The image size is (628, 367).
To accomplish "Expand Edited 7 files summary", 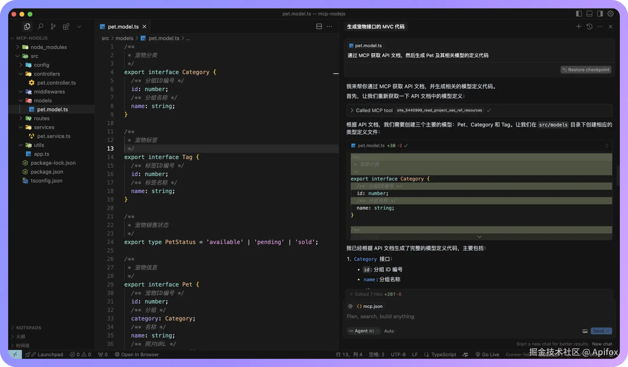I will [479, 294].
